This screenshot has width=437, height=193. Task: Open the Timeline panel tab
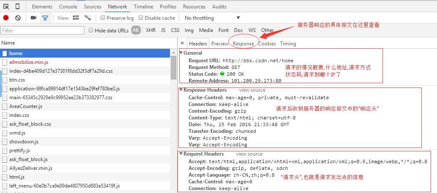click(x=143, y=6)
